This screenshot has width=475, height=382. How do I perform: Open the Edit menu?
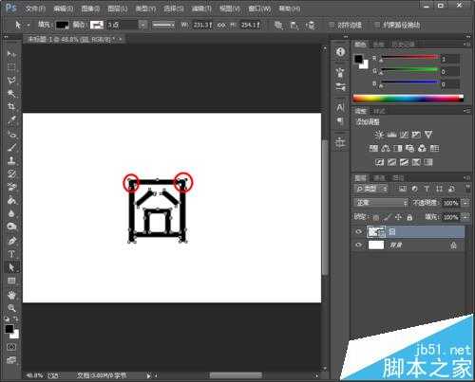coord(63,9)
